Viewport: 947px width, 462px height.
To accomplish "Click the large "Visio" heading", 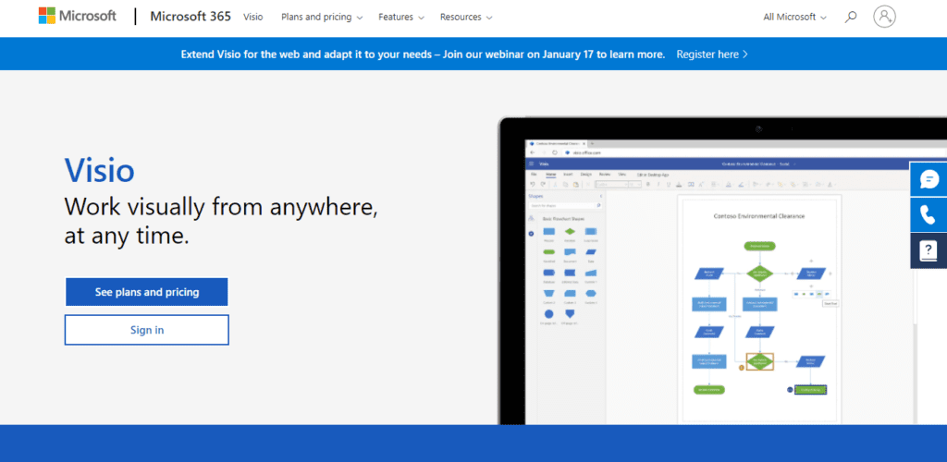I will [x=99, y=169].
